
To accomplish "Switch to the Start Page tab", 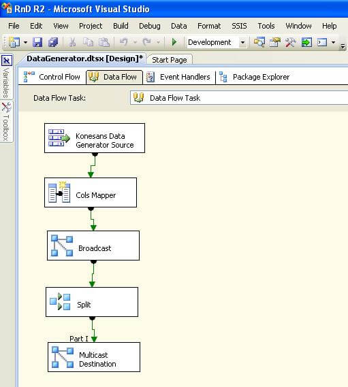I will pos(170,60).
